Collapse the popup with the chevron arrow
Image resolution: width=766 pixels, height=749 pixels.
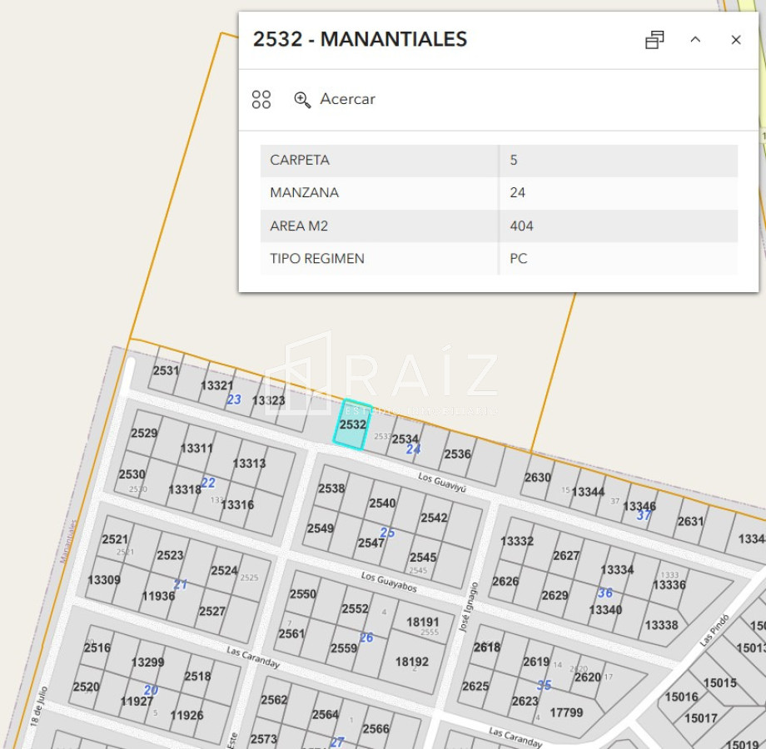tap(695, 40)
